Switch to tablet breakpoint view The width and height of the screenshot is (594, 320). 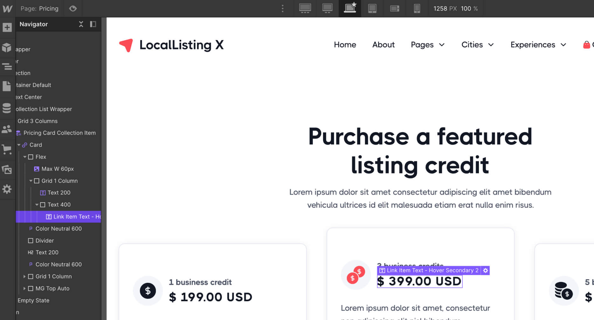(372, 9)
